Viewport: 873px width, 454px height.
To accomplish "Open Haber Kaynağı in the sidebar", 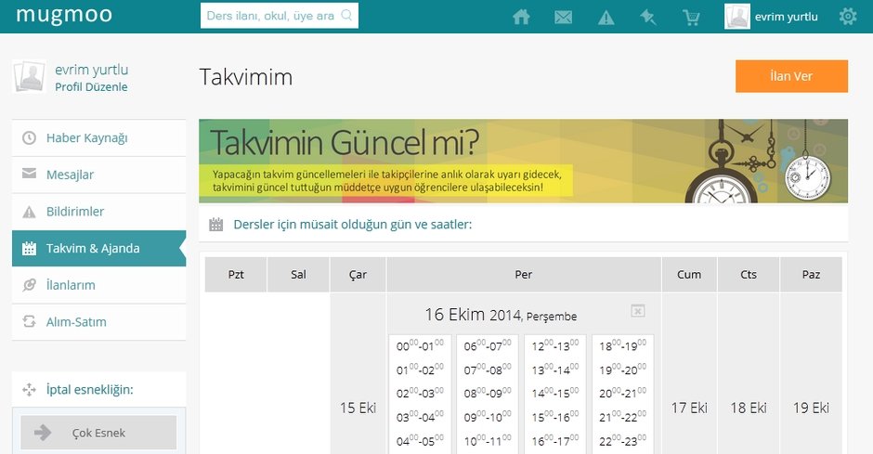I will click(x=99, y=138).
